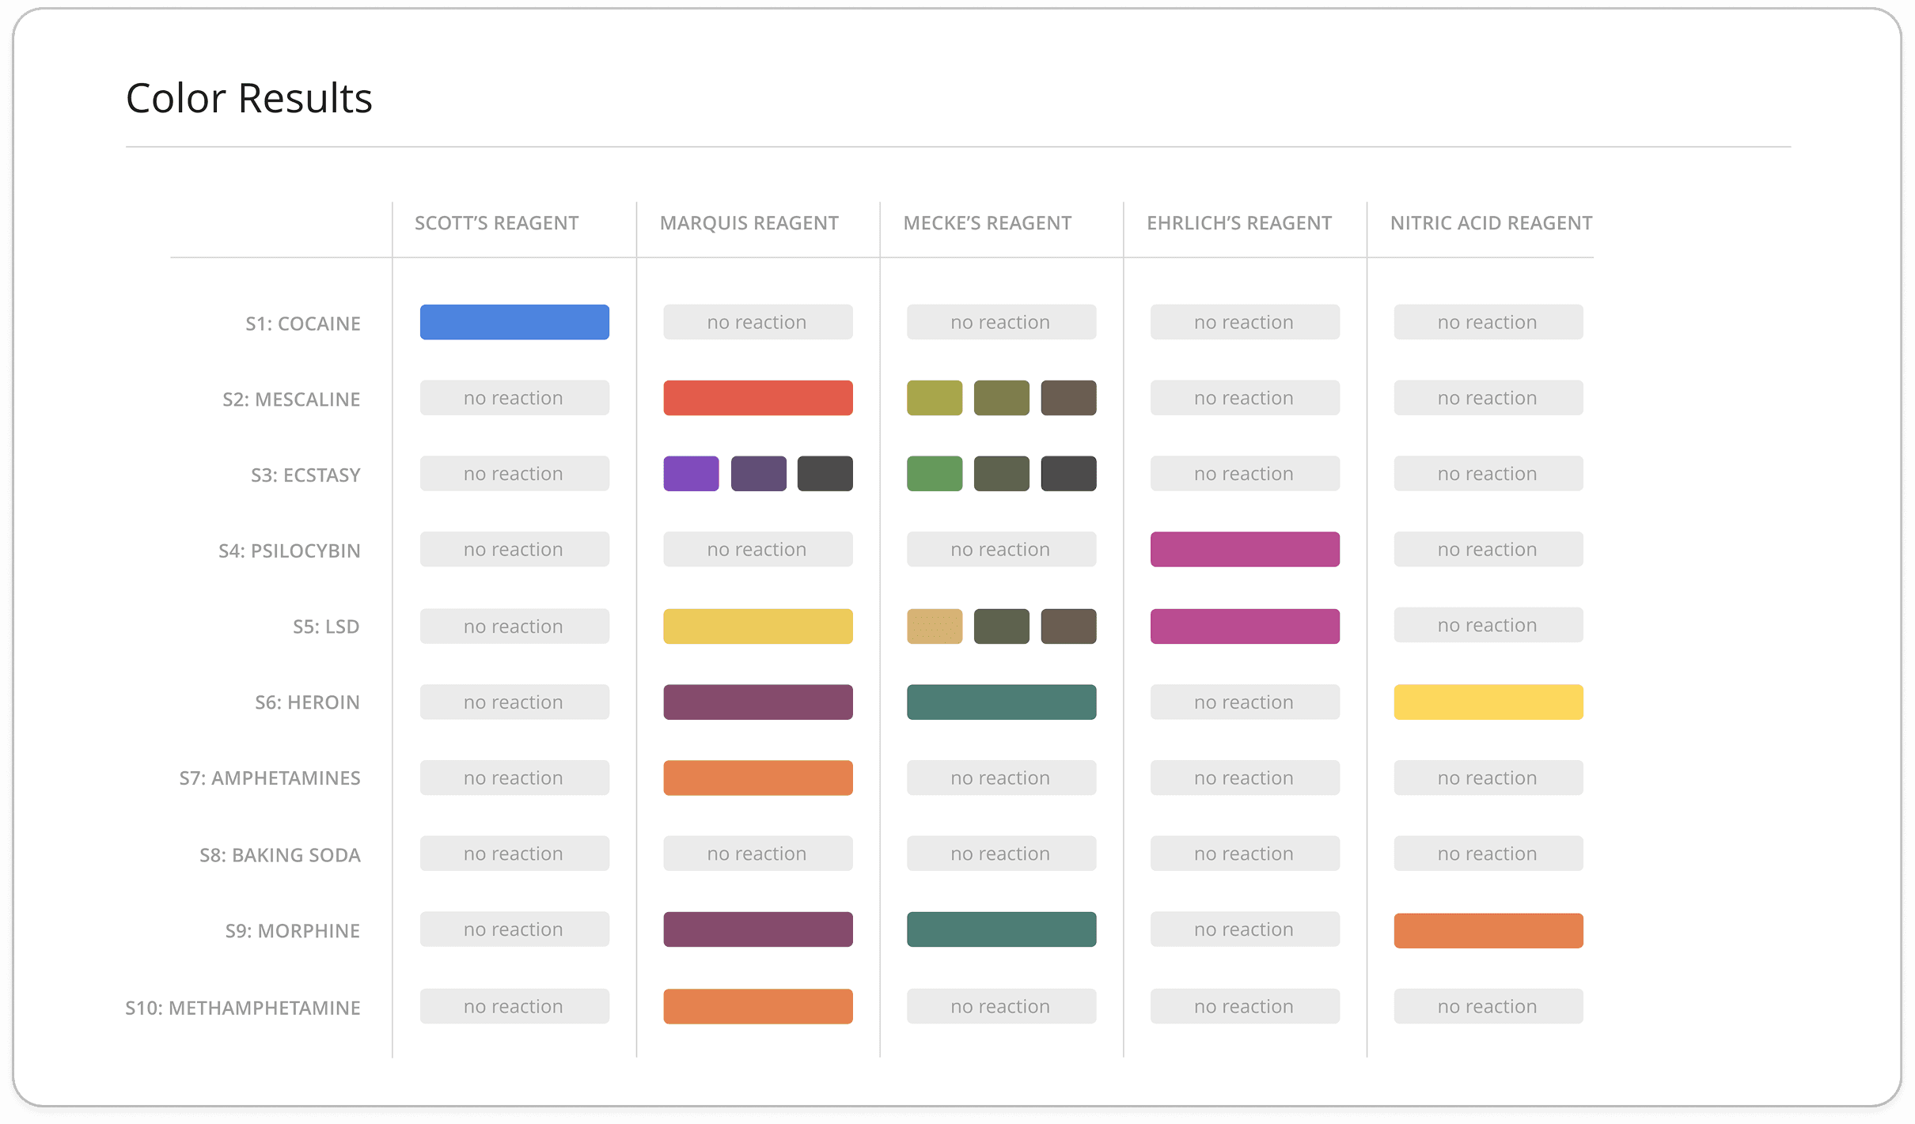Click cocaine's no reaction under Marquis

[x=757, y=322]
